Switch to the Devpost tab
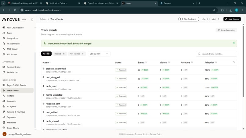Viewport: 246px width, 138px height. [177, 3]
